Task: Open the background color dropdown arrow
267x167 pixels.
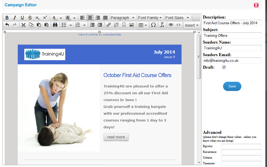Action: [75, 18]
